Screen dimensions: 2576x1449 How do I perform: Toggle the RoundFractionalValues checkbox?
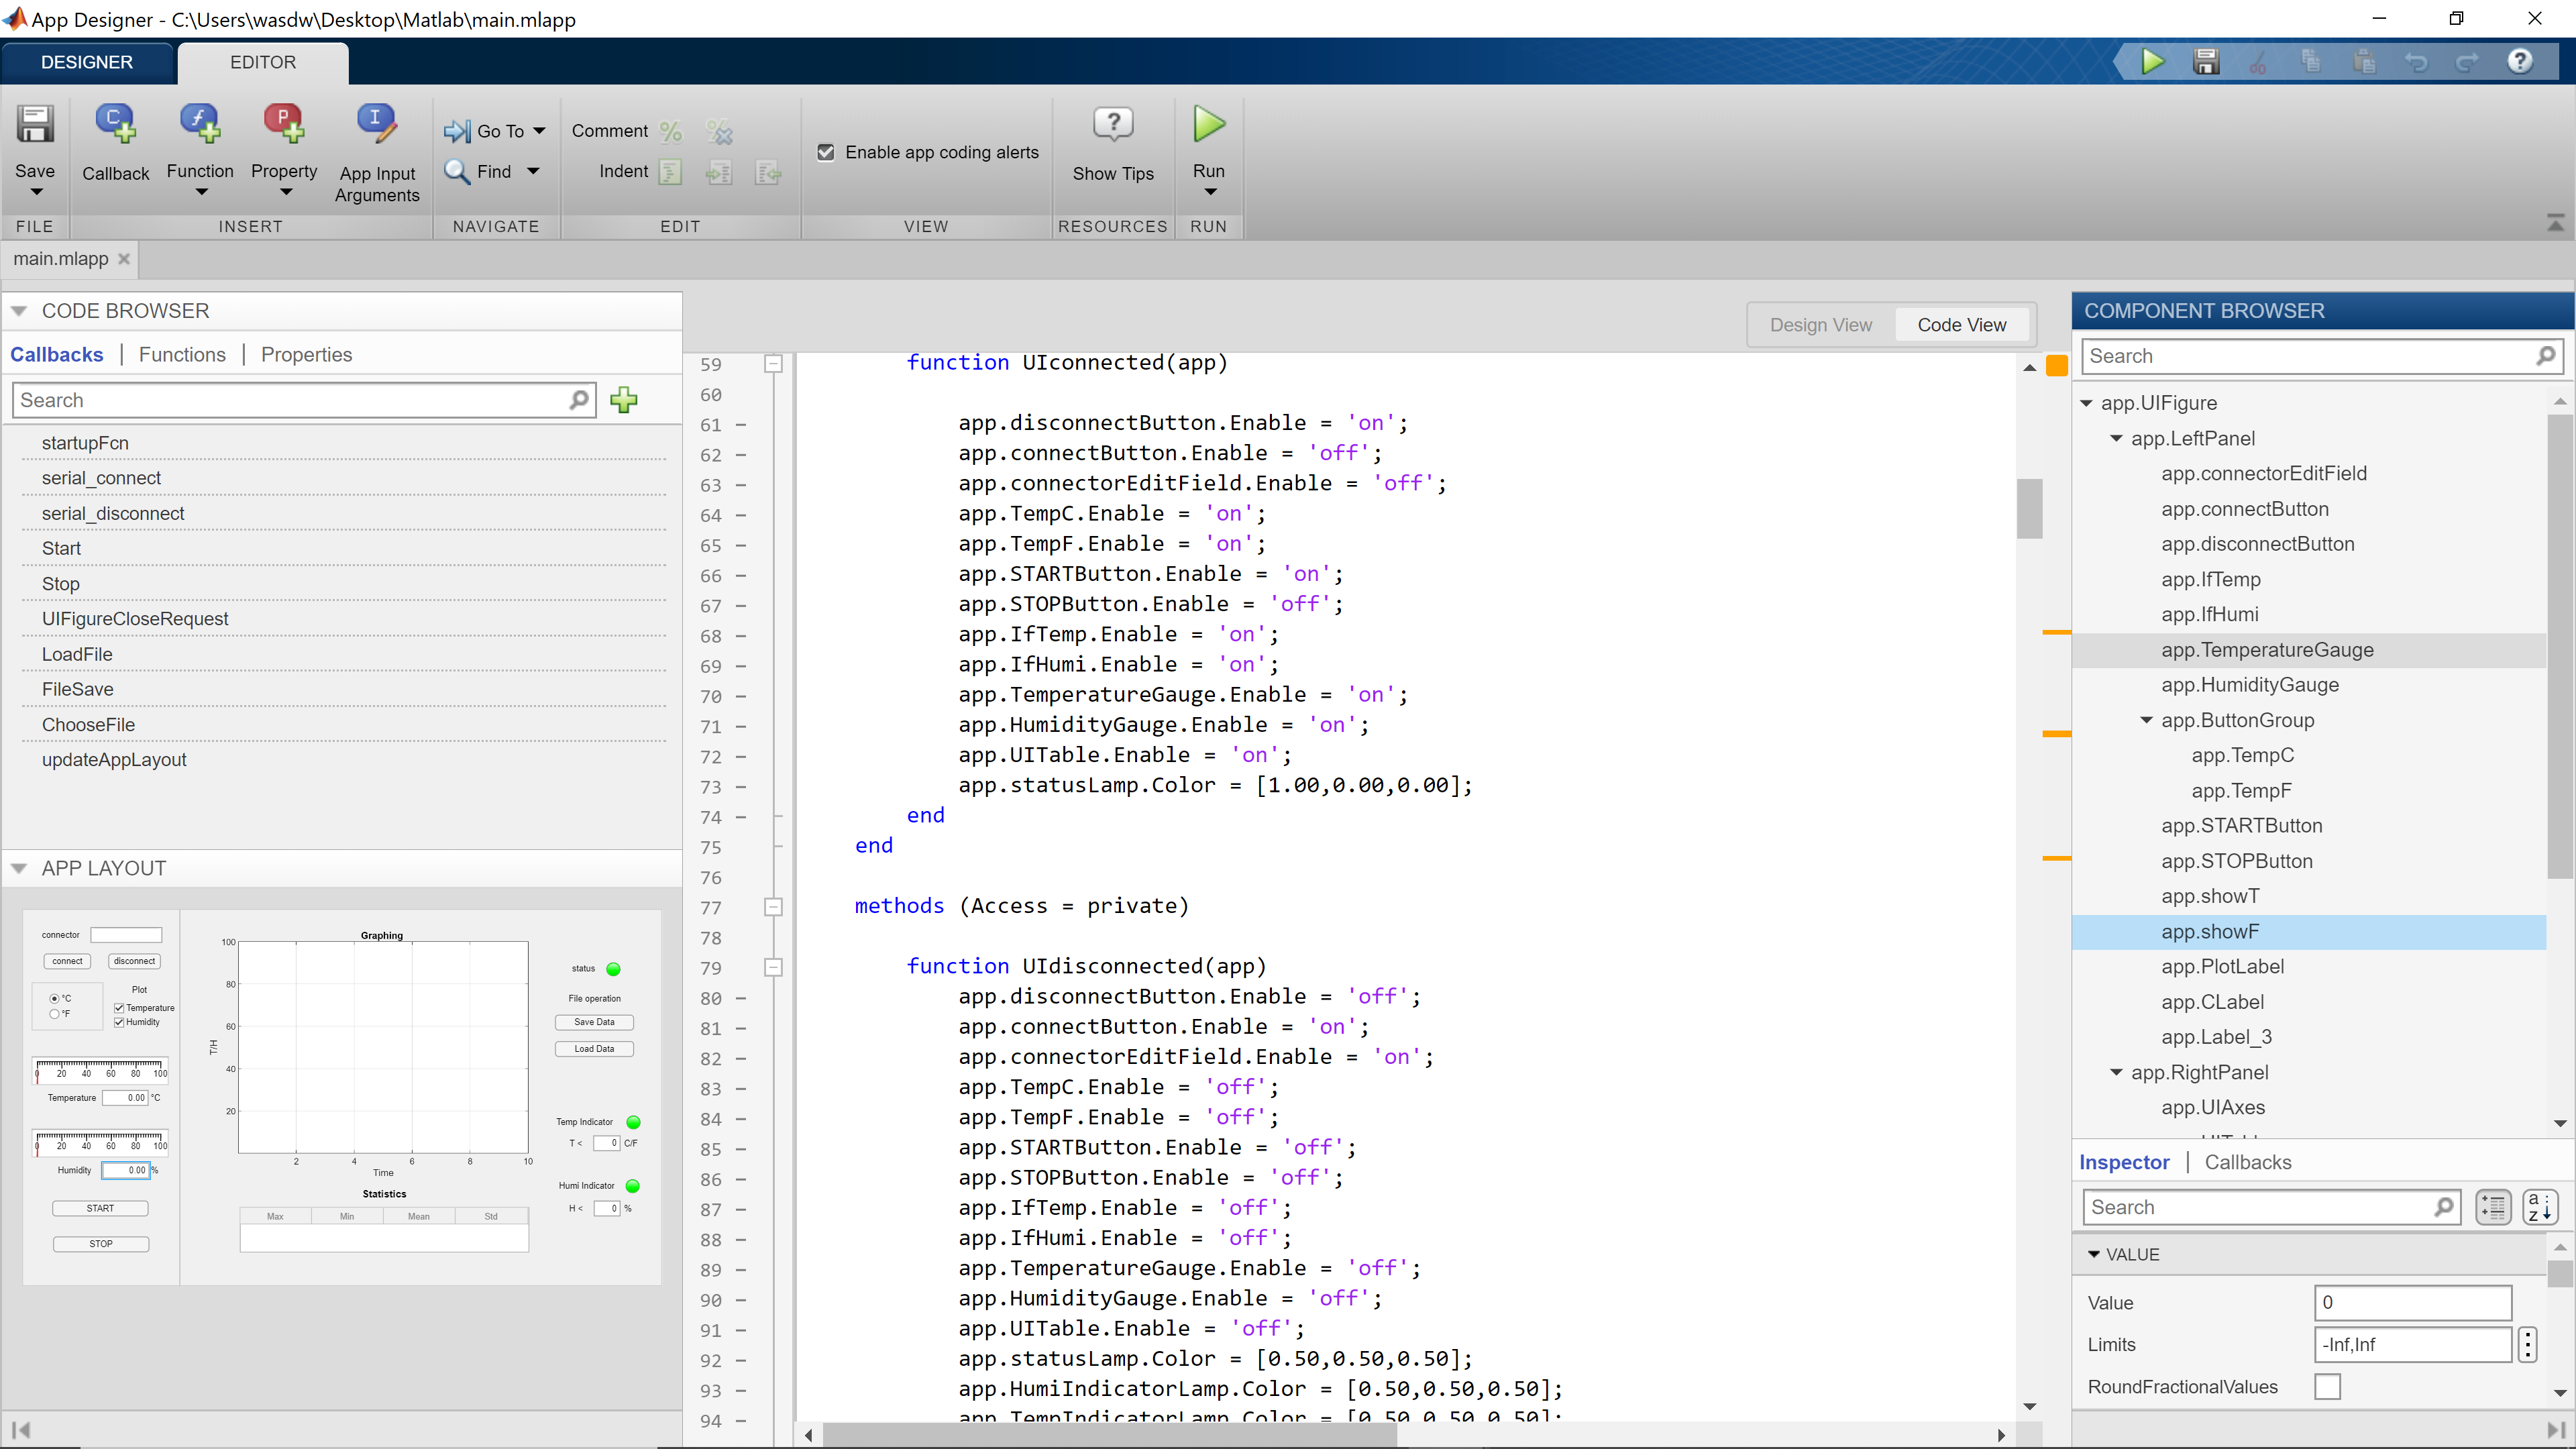[2327, 1386]
